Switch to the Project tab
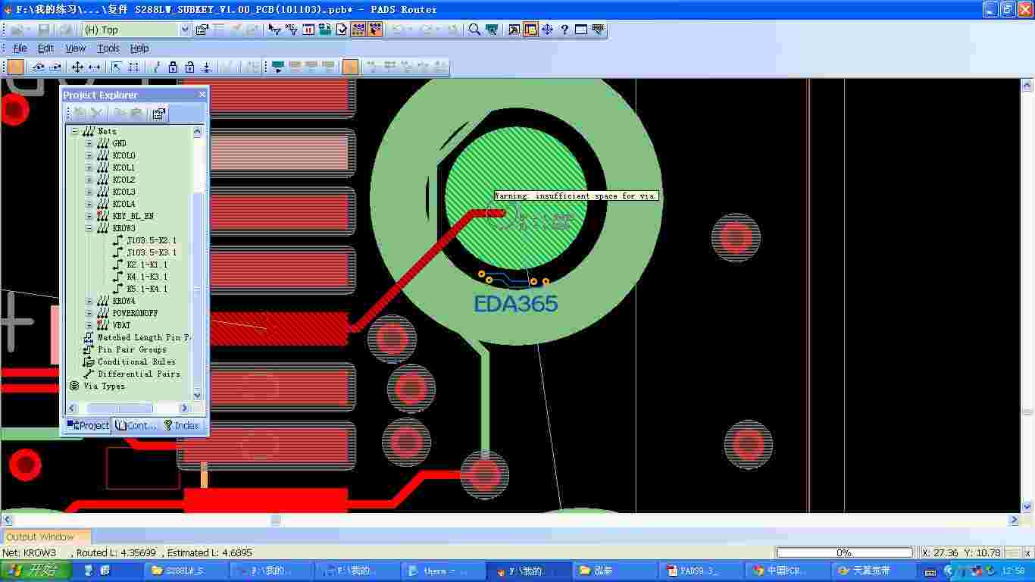This screenshot has height=582, width=1035. (88, 426)
